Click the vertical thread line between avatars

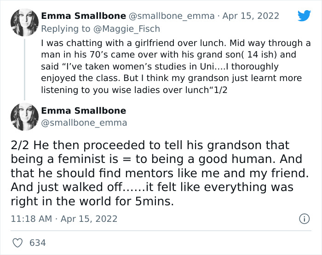[x=24, y=69]
